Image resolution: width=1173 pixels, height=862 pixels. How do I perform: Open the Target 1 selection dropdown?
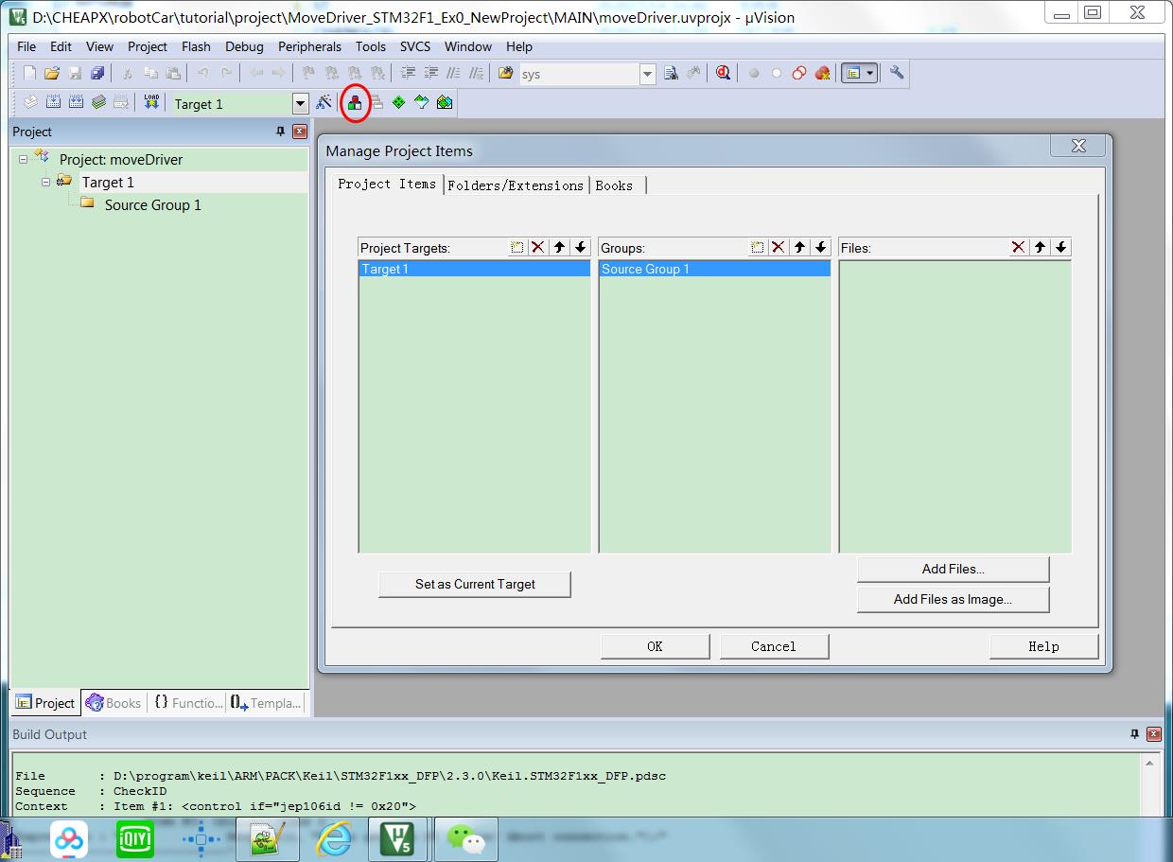pos(301,103)
